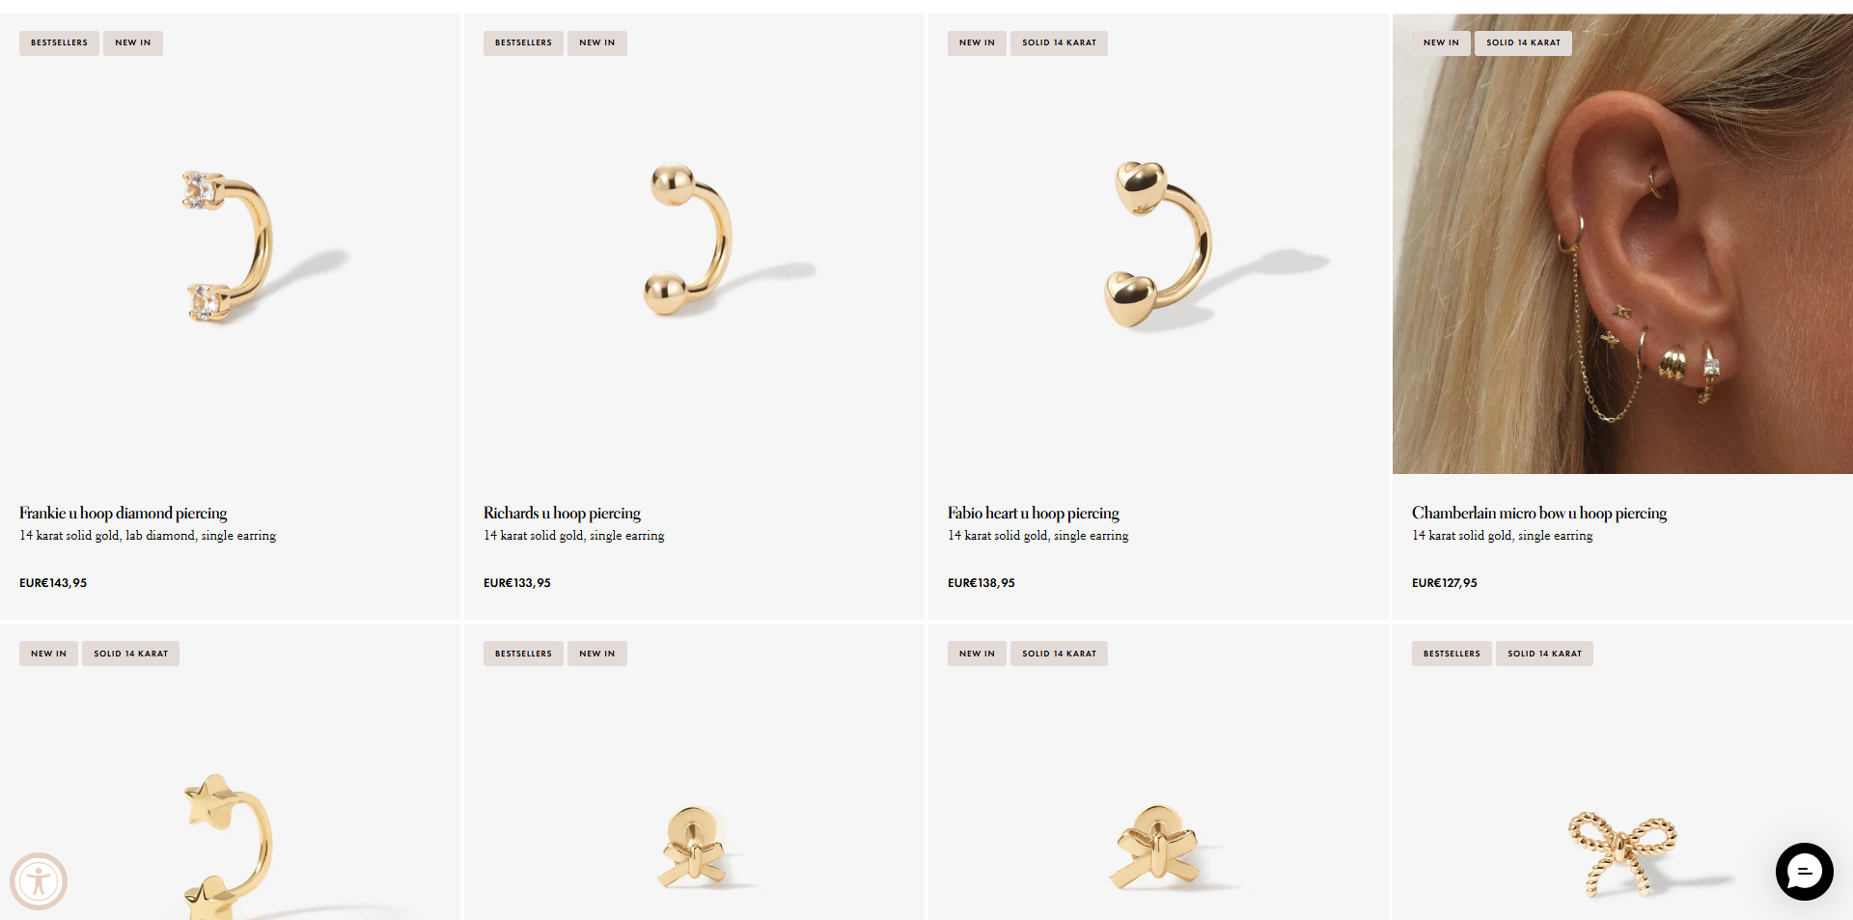Image resolution: width=1853 pixels, height=920 pixels.
Task: Click the Fabio heart u hoop piercing title
Action: click(1034, 513)
